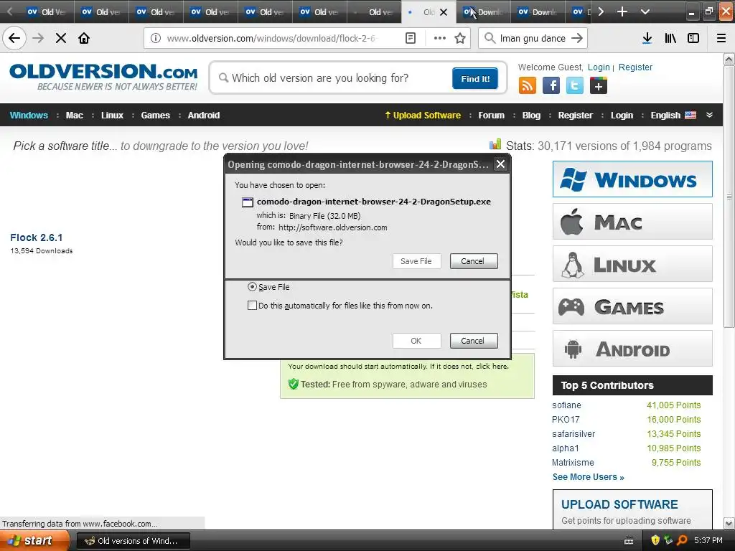
Task: Click the Twitter icon in site header
Action: click(x=575, y=86)
